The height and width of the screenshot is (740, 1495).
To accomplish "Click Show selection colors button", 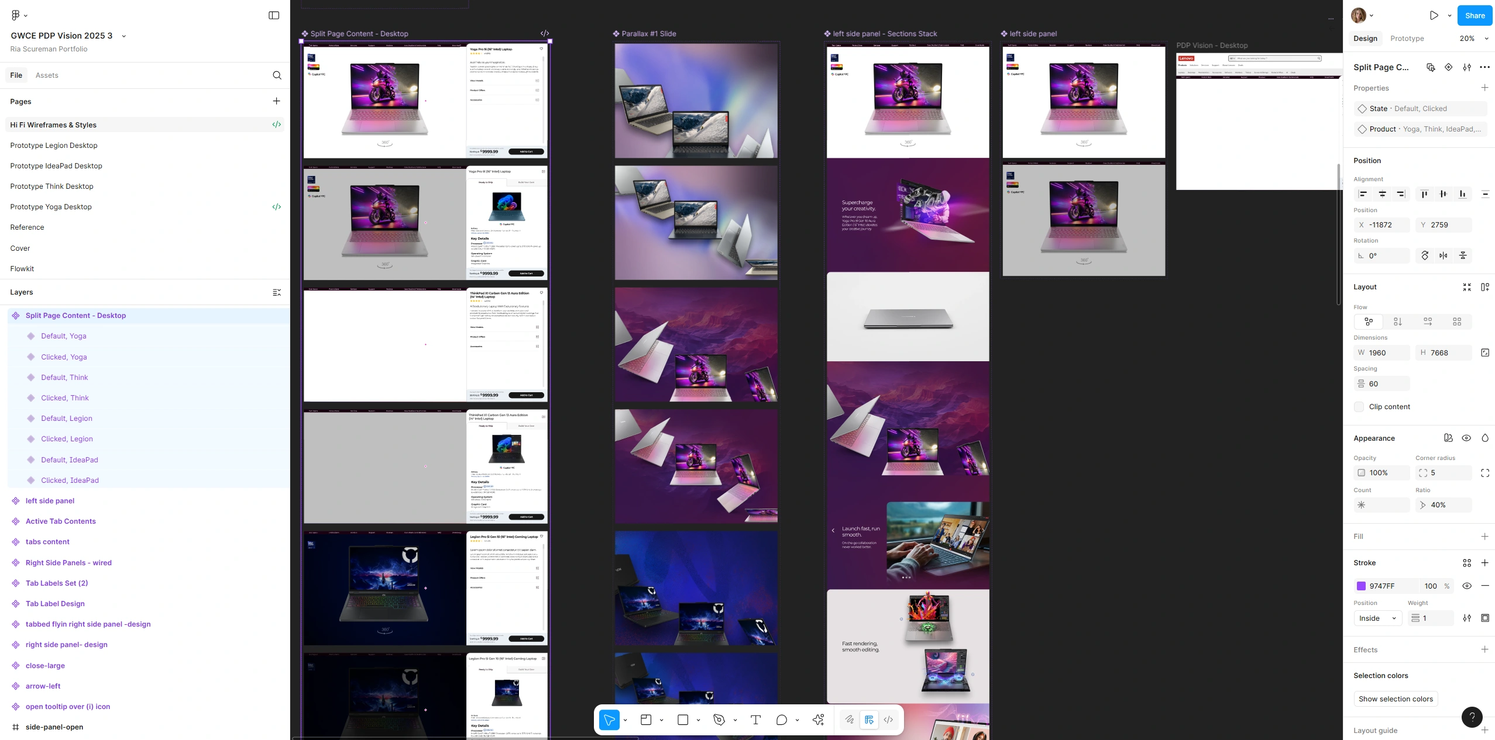I will click(x=1395, y=698).
